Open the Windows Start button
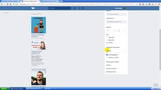This screenshot has height=90, width=161. tap(4, 88)
